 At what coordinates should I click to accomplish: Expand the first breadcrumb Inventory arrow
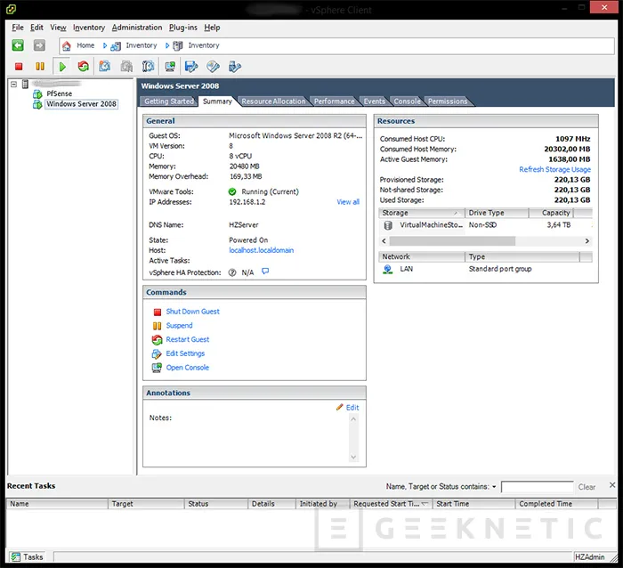tap(105, 45)
